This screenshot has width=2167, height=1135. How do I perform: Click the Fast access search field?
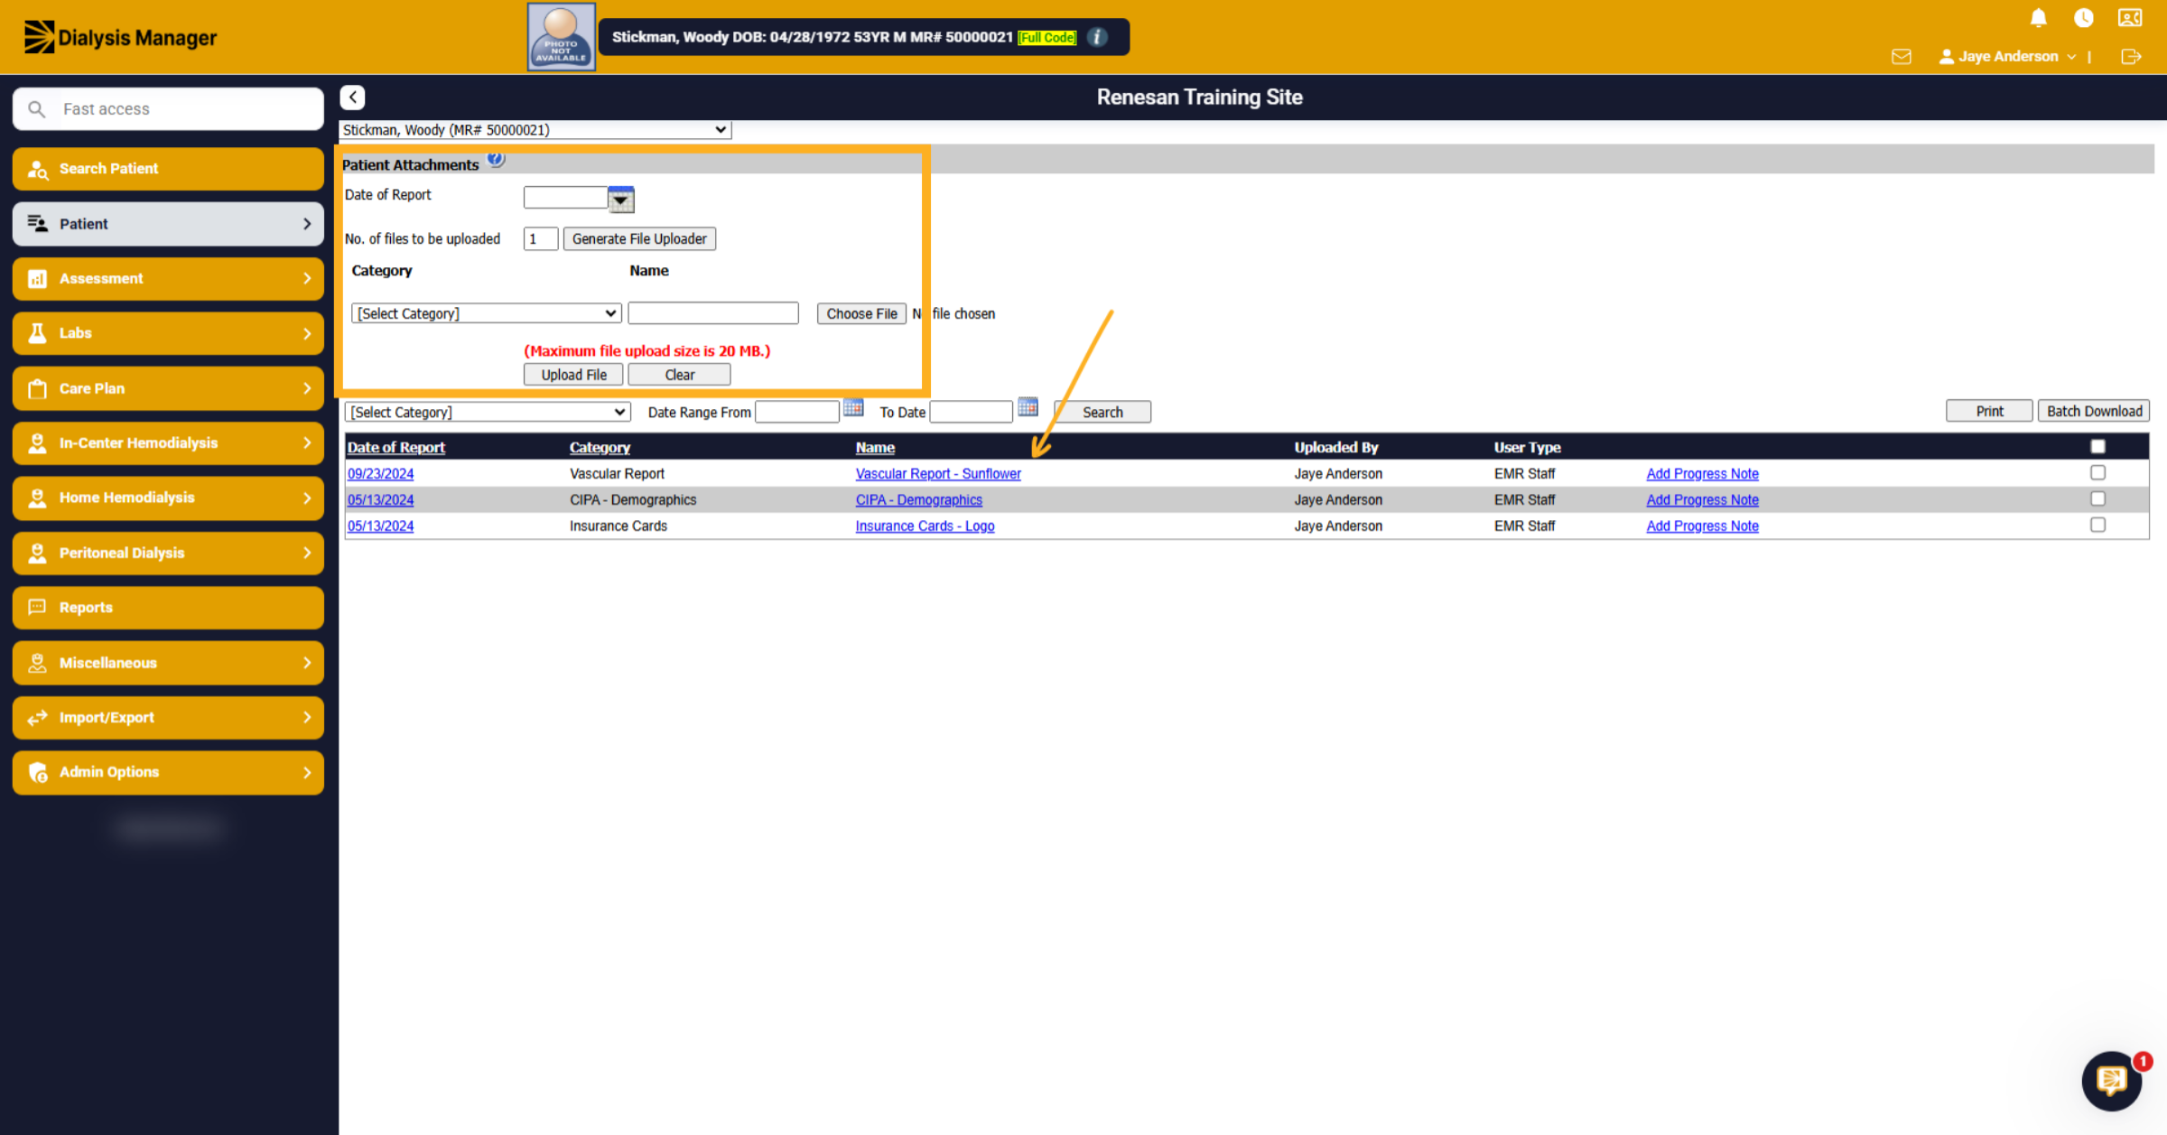coord(168,109)
